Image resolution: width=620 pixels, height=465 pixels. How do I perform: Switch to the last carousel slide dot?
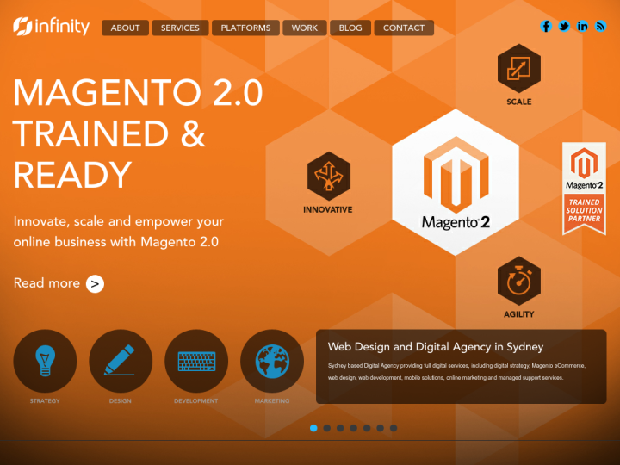click(394, 427)
